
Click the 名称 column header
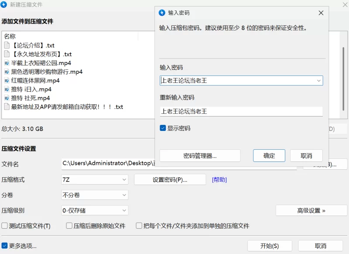[x=10, y=36]
